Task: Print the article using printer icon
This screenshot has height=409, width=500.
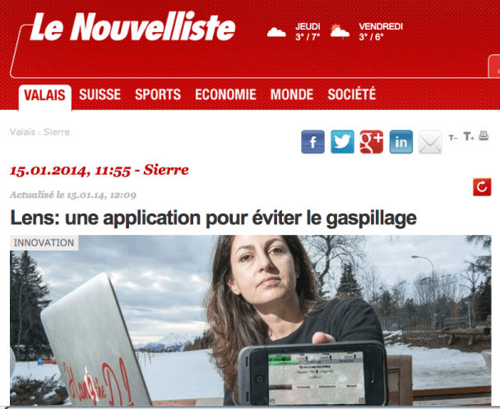Action: point(484,136)
